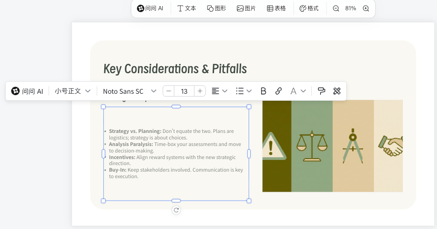This screenshot has height=229, width=437.
Task: Insert an image via 图片
Action: pos(246,8)
